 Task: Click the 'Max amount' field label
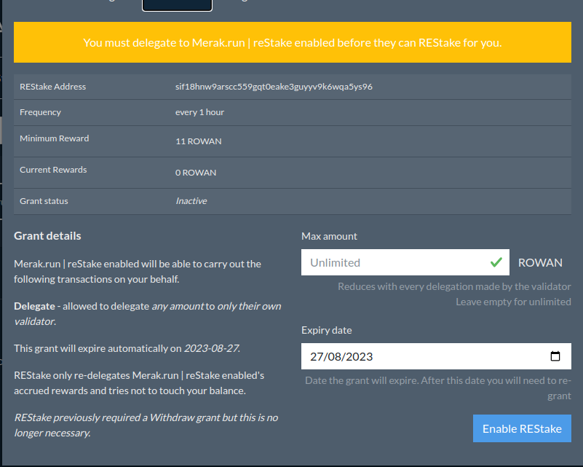329,236
